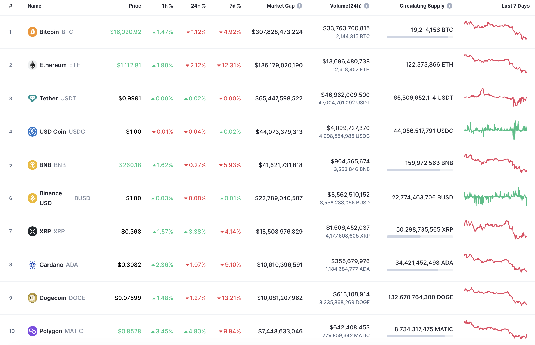Viewport: 535px width, 345px height.
Task: Select the Cardano ADA logo
Action: pyautogui.click(x=32, y=264)
